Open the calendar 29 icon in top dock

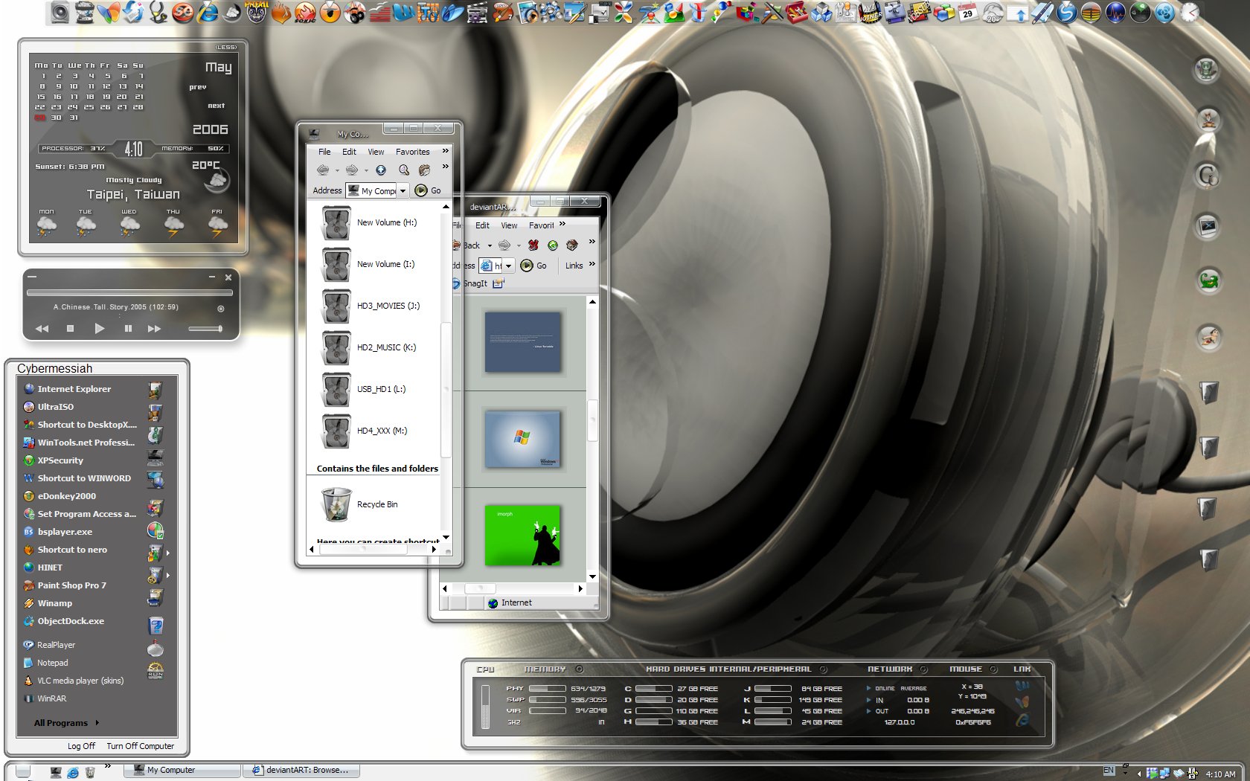pos(968,12)
